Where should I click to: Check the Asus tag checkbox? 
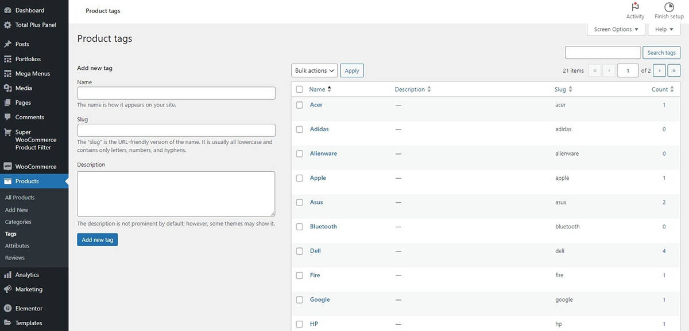pyautogui.click(x=299, y=203)
